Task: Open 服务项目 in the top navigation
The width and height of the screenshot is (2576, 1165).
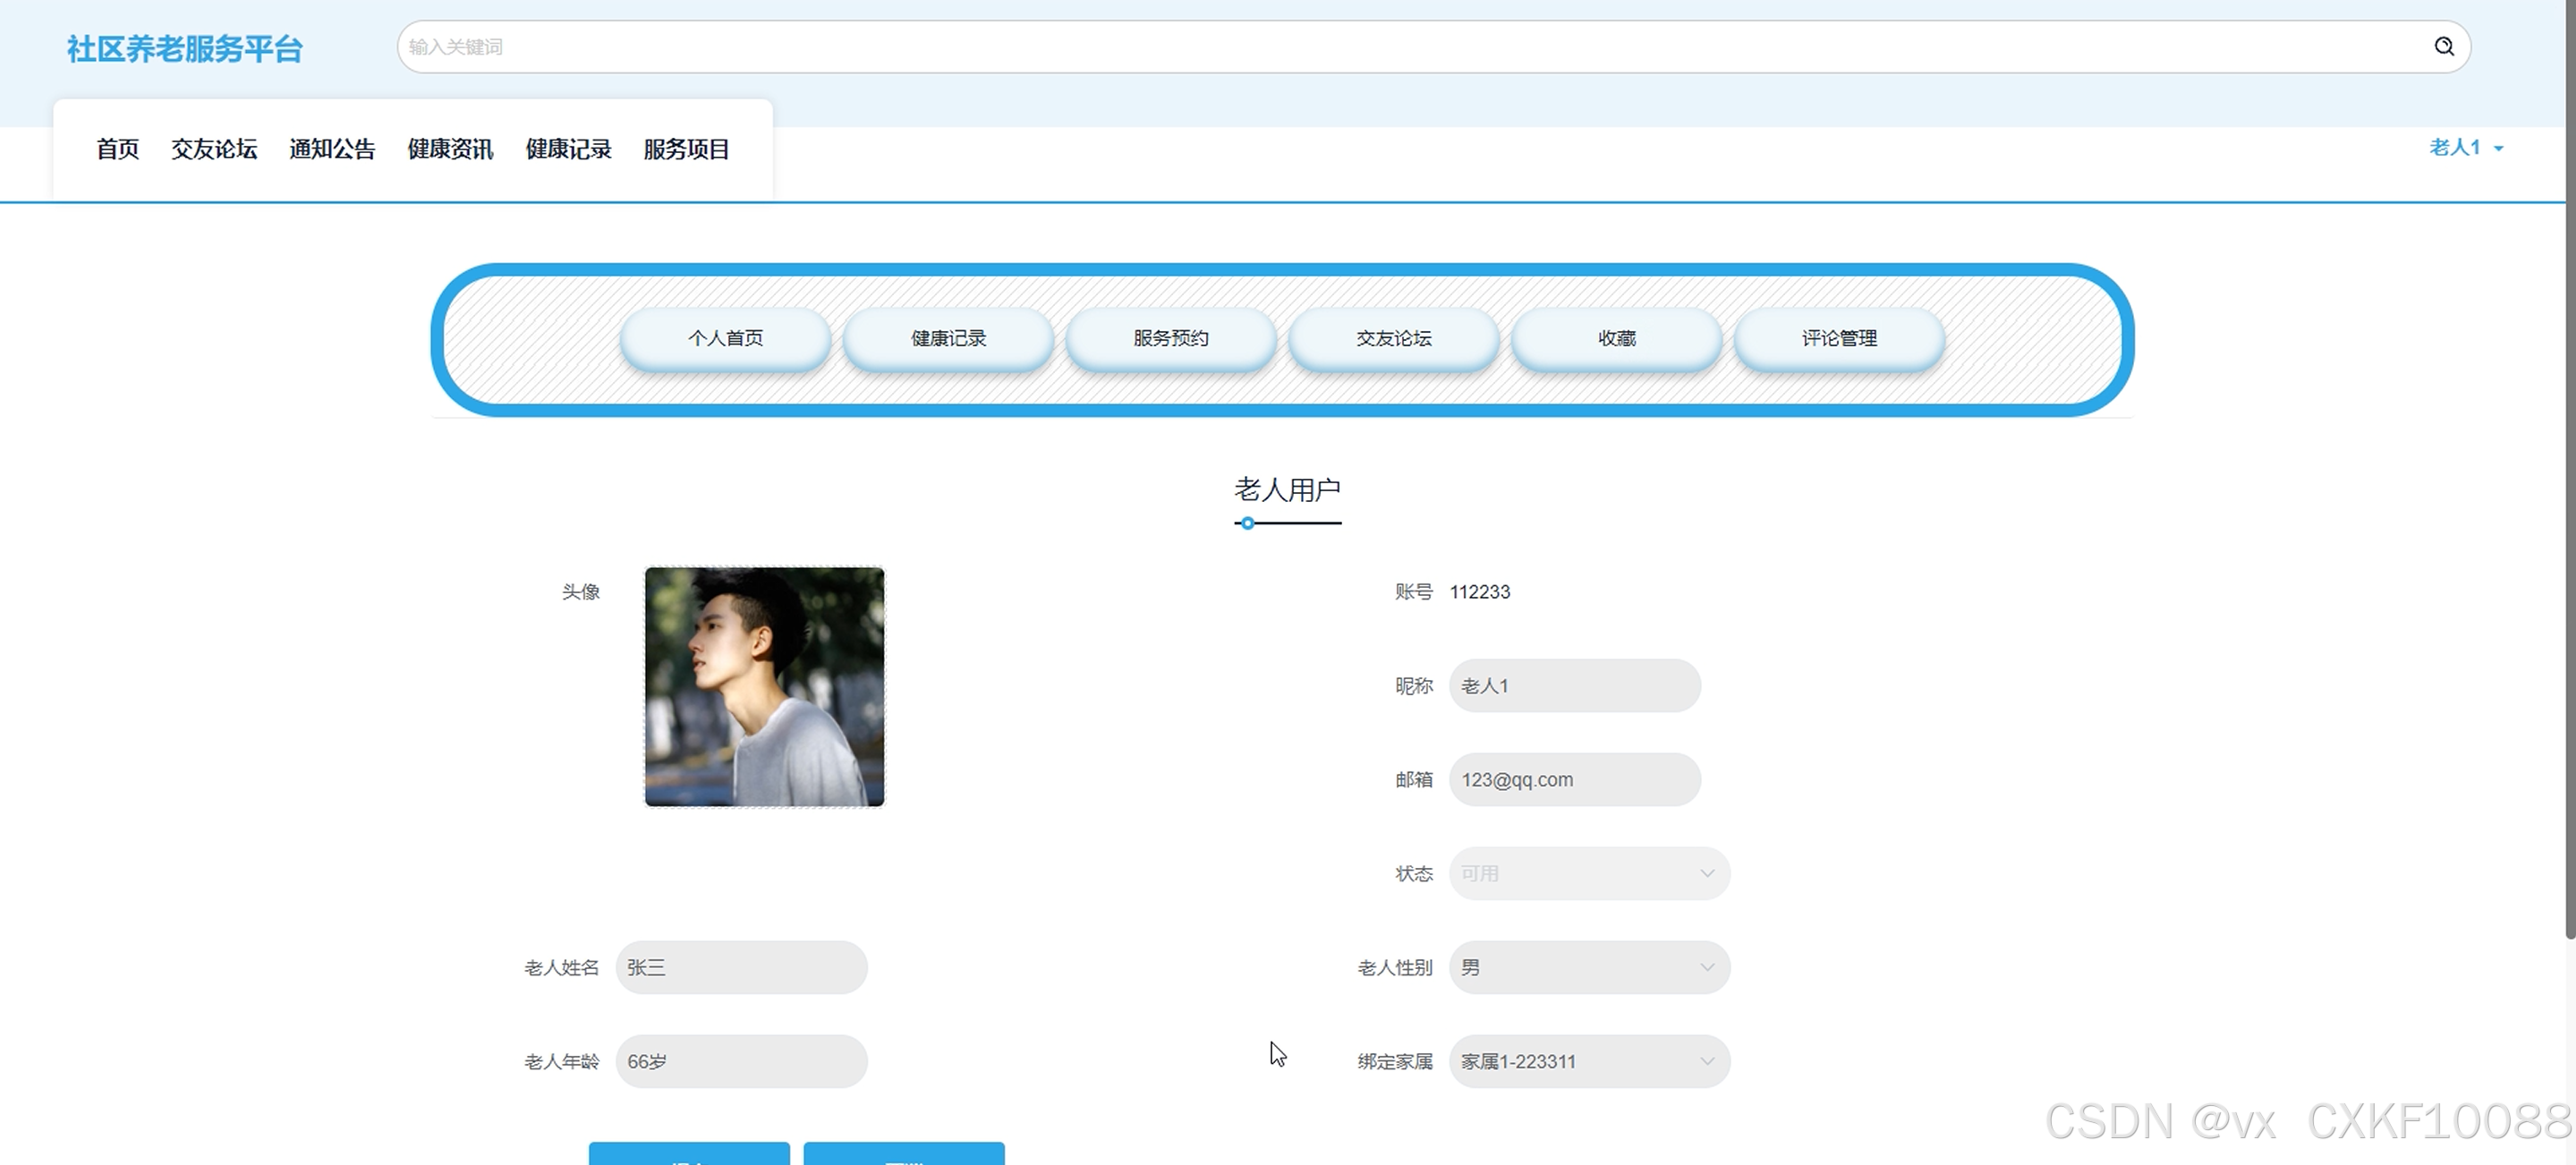Action: point(686,149)
